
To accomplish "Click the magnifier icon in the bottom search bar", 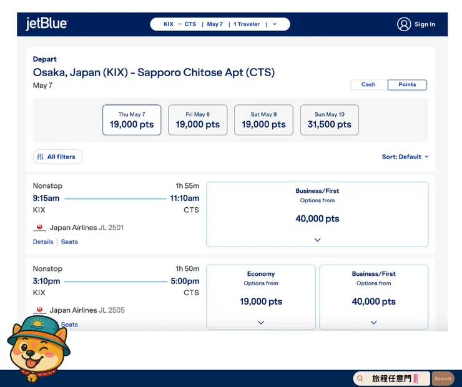I will [x=360, y=378].
